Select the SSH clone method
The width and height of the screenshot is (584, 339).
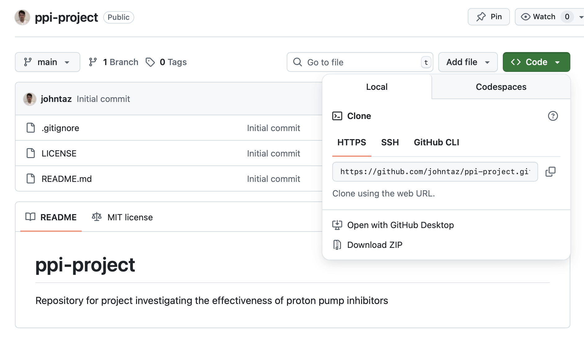[x=390, y=142]
